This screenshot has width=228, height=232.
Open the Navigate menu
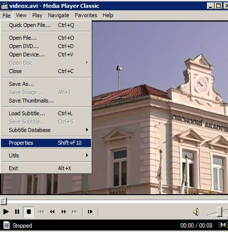(x=59, y=15)
